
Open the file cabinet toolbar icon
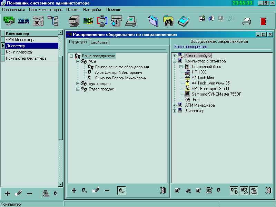(74, 21)
